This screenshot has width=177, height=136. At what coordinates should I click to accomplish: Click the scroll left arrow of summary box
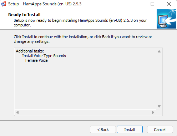17,112
